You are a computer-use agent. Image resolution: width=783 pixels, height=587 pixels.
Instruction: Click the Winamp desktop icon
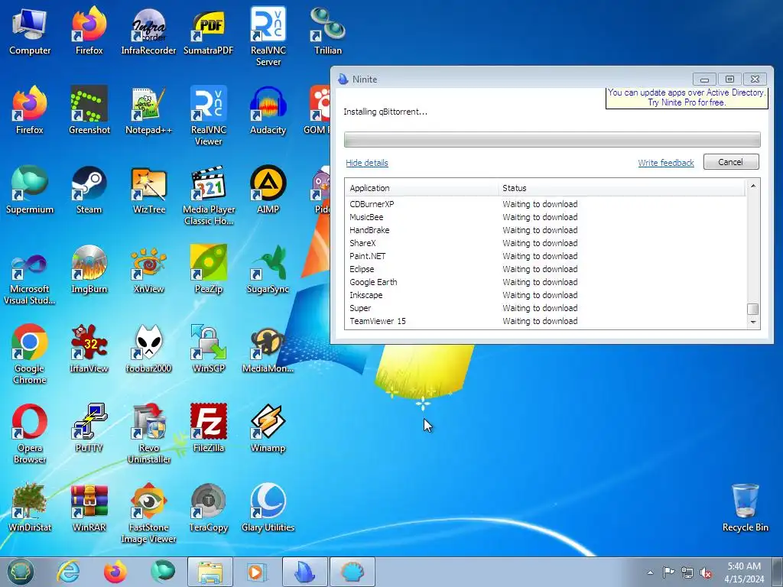point(268,428)
